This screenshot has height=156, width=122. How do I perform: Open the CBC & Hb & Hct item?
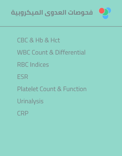39,40
